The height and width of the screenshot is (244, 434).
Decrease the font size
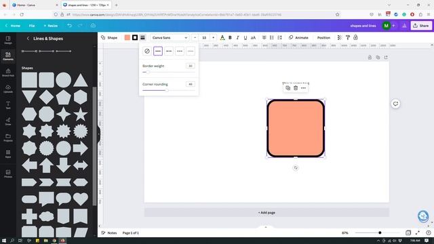tap(195, 38)
